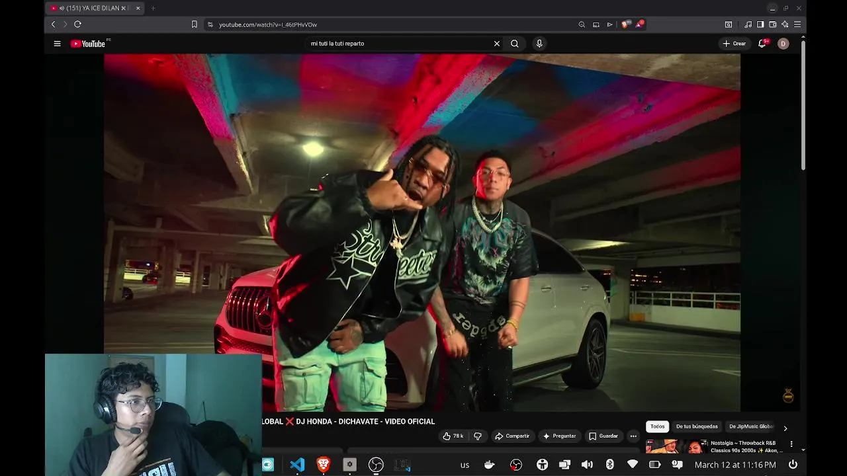
Task: Clear the YouTube search text
Action: 497,44
